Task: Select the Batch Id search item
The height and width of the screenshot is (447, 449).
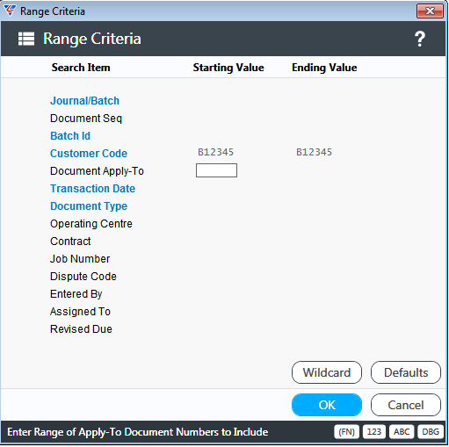Action: click(x=70, y=136)
